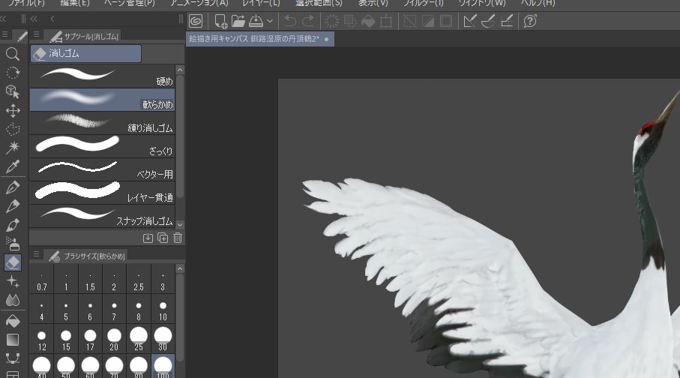
Task: Delete sub tool with trash icon
Action: (178, 238)
